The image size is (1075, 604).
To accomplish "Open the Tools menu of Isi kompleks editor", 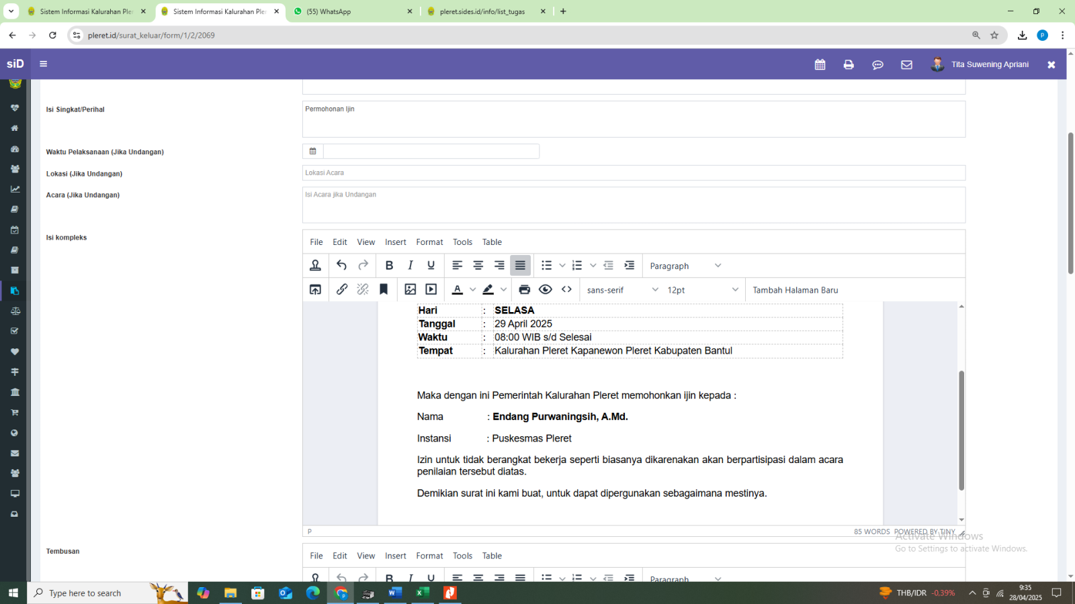I will coord(462,242).
